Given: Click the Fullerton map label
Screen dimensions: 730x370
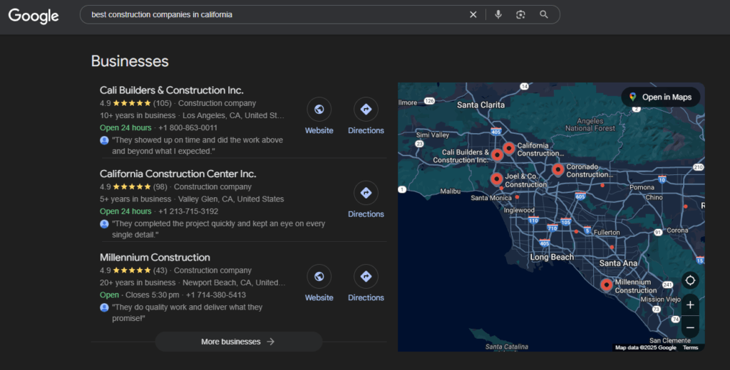Looking at the screenshot, I should tap(607, 233).
